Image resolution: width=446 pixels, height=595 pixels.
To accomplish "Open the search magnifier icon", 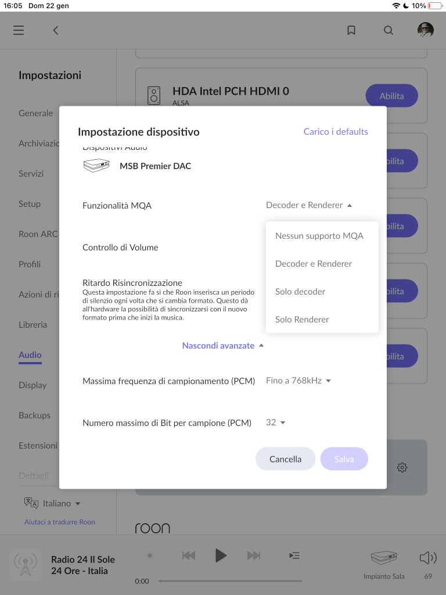I will coord(389,30).
